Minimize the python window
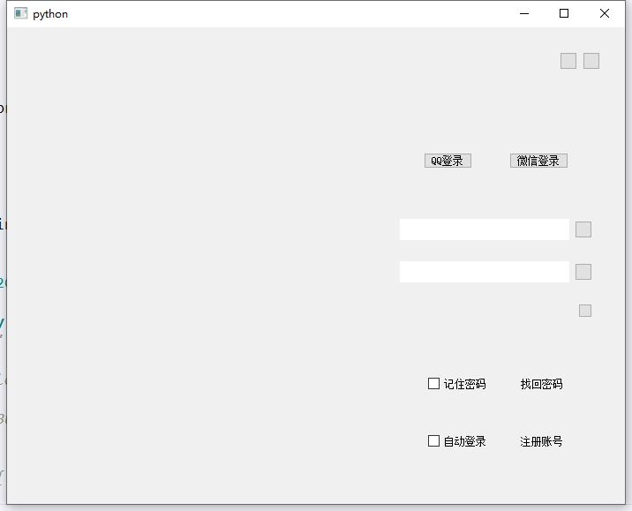The image size is (632, 511). point(524,13)
